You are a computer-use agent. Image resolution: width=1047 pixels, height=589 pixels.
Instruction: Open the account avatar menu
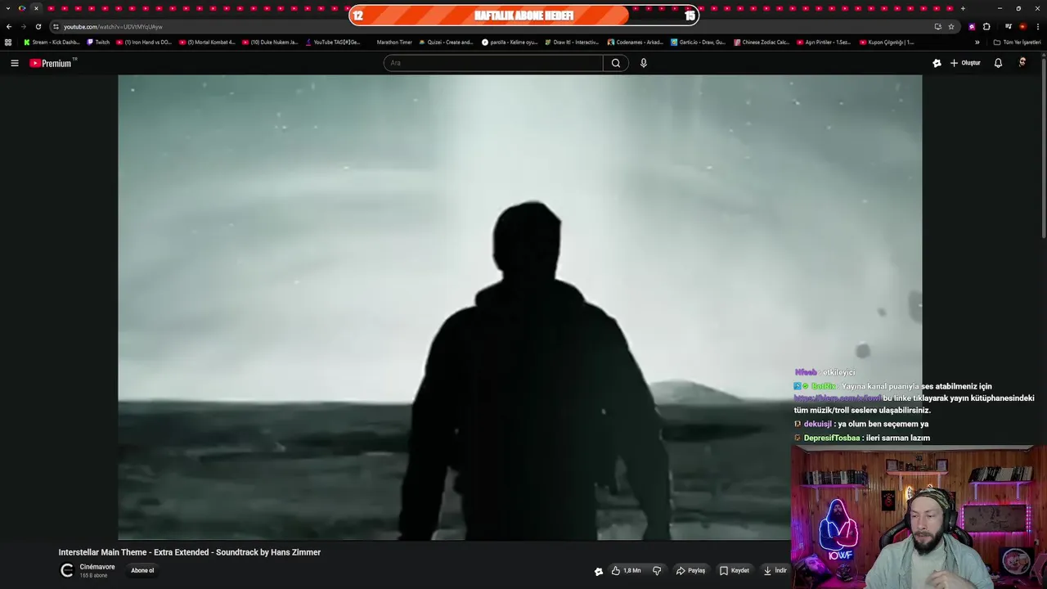(x=1022, y=63)
